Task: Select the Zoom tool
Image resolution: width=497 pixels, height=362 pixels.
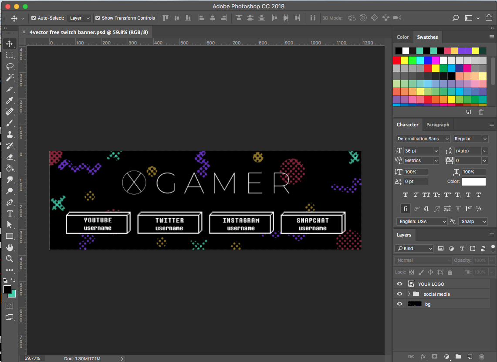Action: pos(10,259)
